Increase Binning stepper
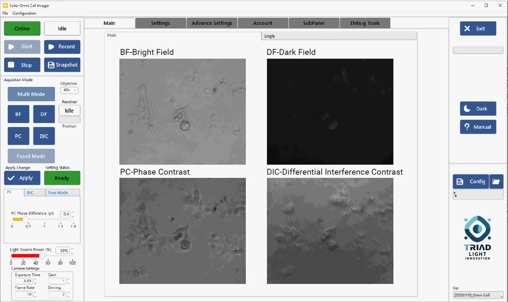 (x=68, y=292)
